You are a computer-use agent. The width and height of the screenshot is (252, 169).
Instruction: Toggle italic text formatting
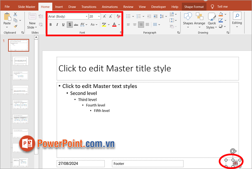click(57, 25)
